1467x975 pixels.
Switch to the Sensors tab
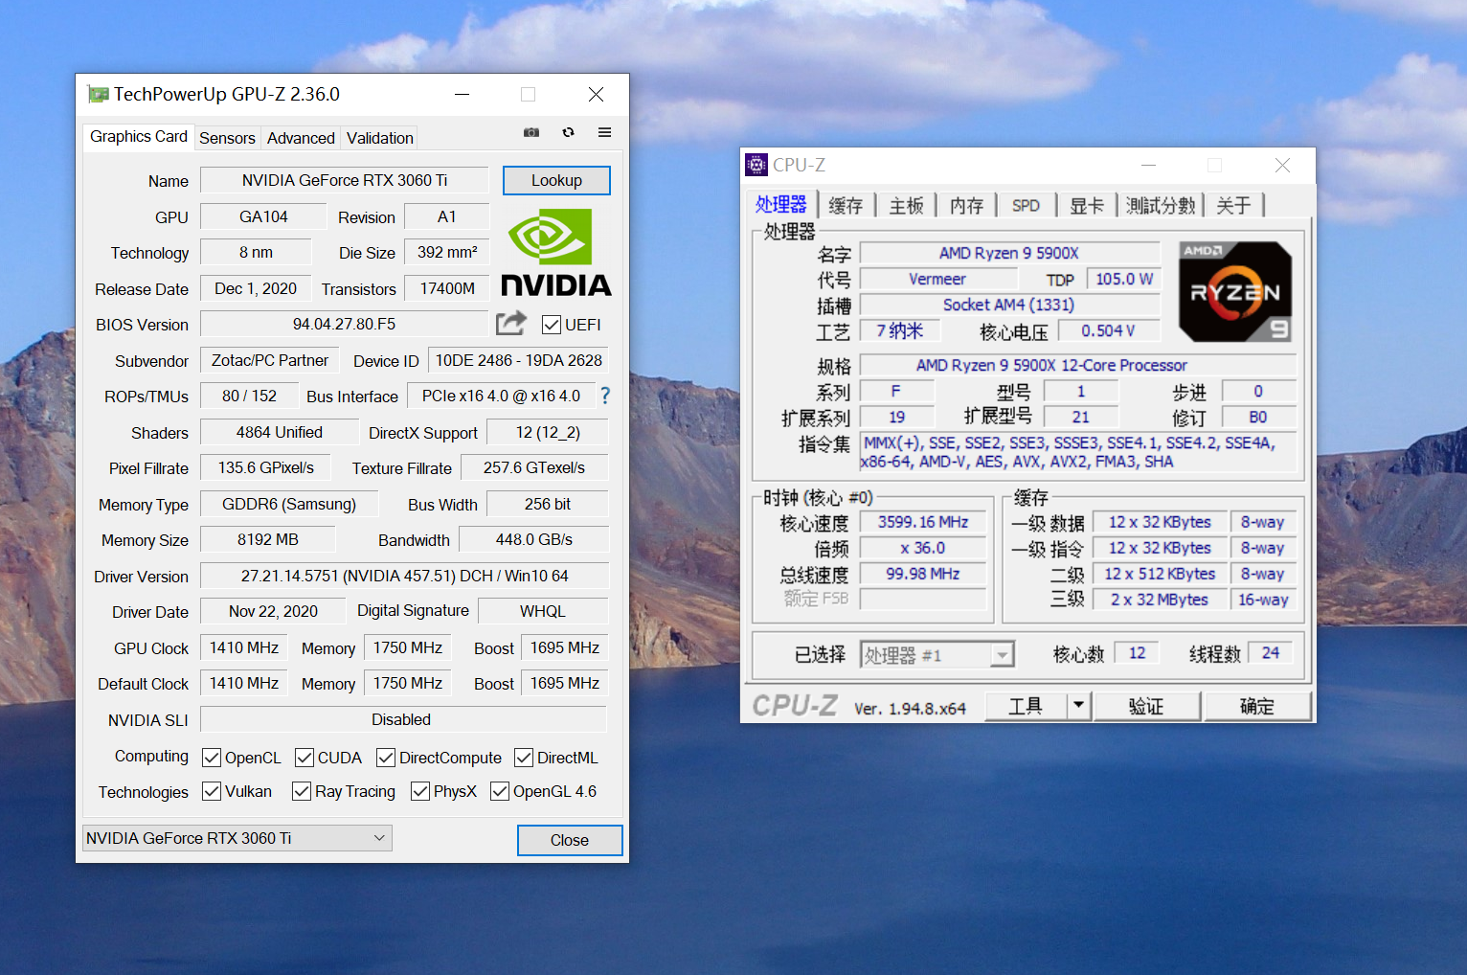227,137
